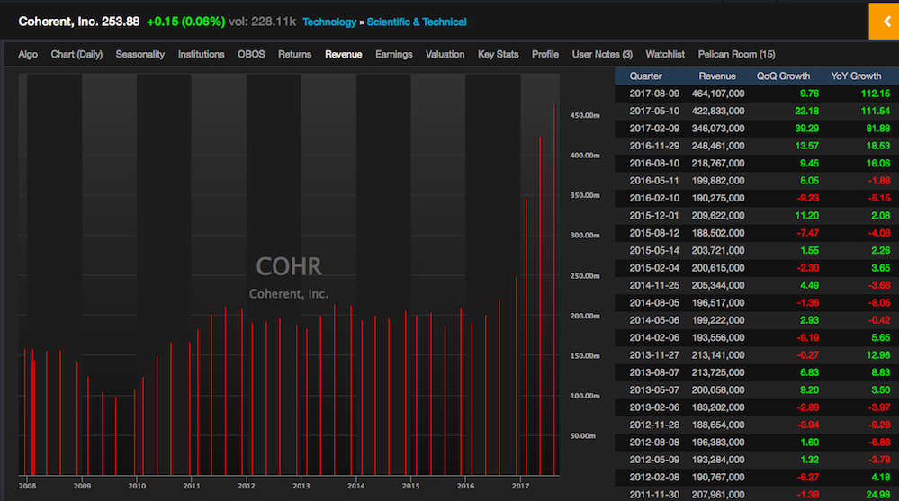Screen dimensions: 899x501
Task: Open the Profile tab
Action: point(545,55)
